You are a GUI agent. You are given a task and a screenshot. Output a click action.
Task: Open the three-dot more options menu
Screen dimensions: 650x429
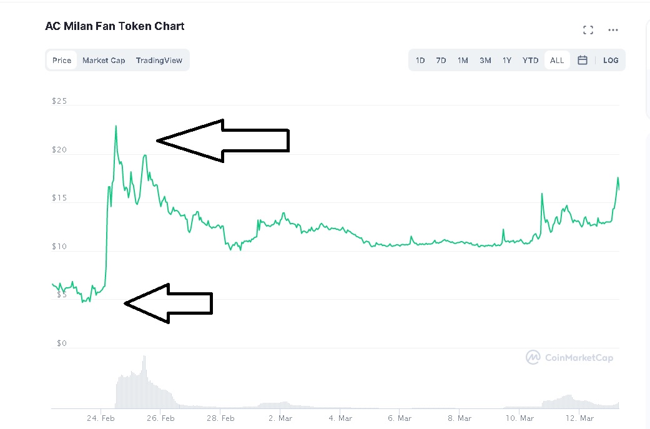pyautogui.click(x=613, y=30)
